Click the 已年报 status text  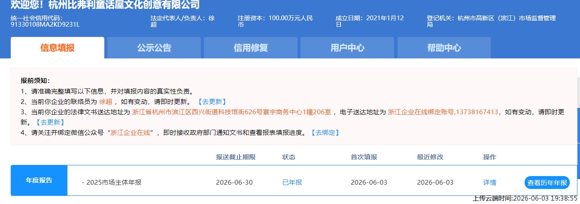(292, 183)
